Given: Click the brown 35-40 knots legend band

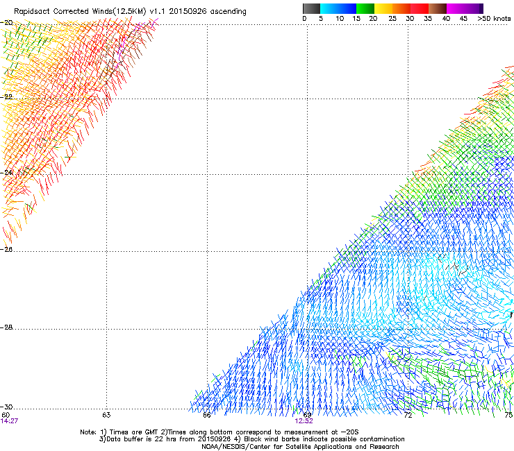Looking at the screenshot, I should 438,8.
